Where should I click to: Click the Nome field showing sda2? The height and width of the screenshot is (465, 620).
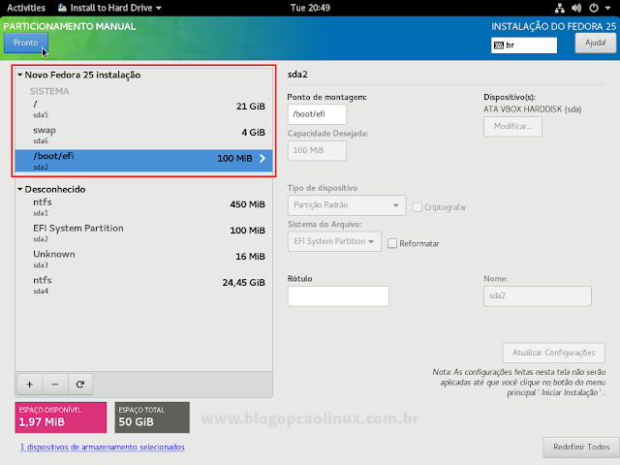[538, 296]
